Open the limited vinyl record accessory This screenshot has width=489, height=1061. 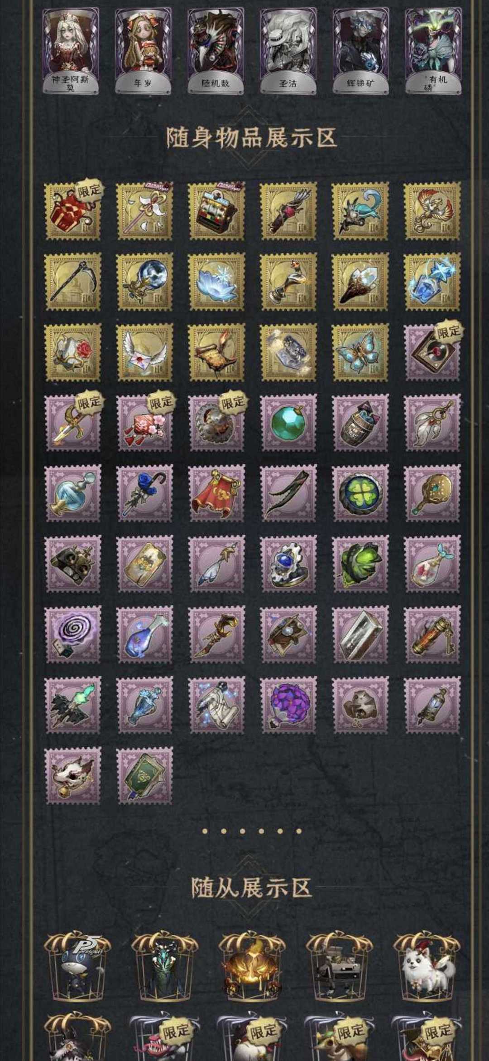pyautogui.click(x=432, y=352)
